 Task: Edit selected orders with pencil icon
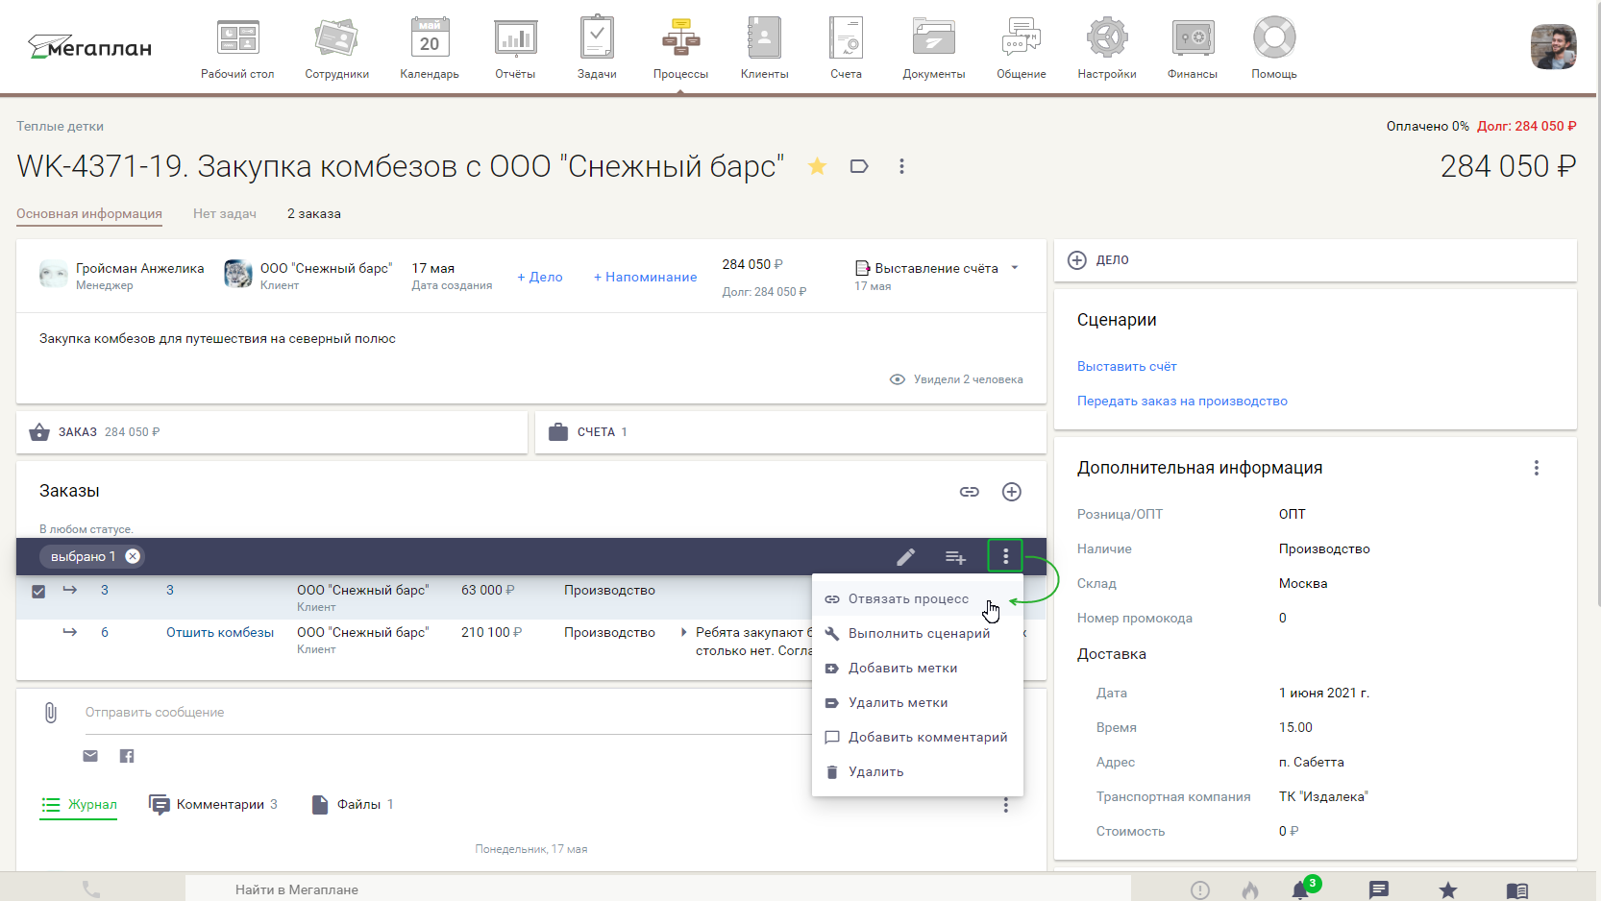click(x=906, y=557)
